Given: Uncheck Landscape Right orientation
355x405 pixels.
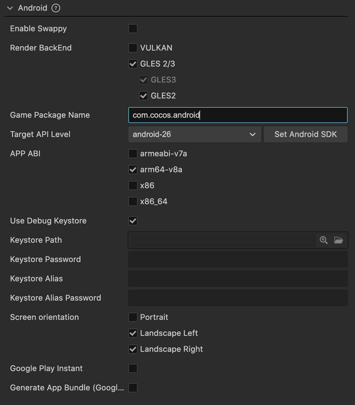Looking at the screenshot, I should pyautogui.click(x=133, y=349).
